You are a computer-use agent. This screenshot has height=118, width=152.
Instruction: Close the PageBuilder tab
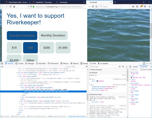tap(57, 2)
